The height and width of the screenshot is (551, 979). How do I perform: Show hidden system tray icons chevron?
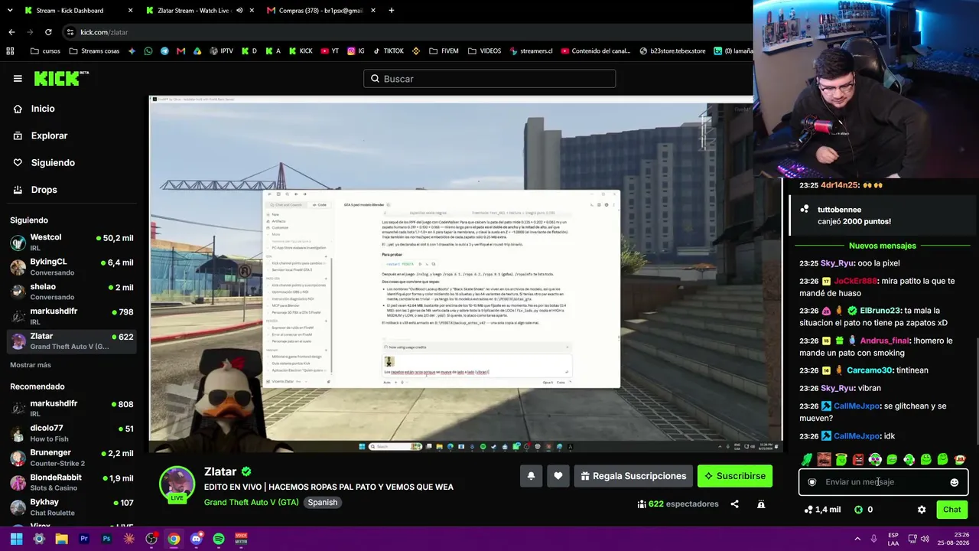tap(857, 539)
